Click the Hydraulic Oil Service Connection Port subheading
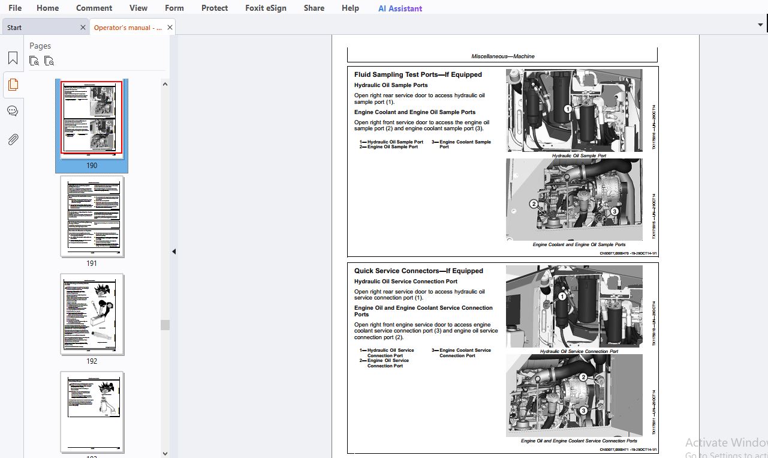 [x=405, y=282]
